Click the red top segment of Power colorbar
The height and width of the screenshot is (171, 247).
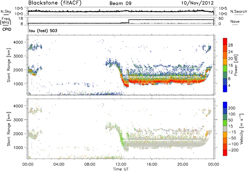[225, 41]
